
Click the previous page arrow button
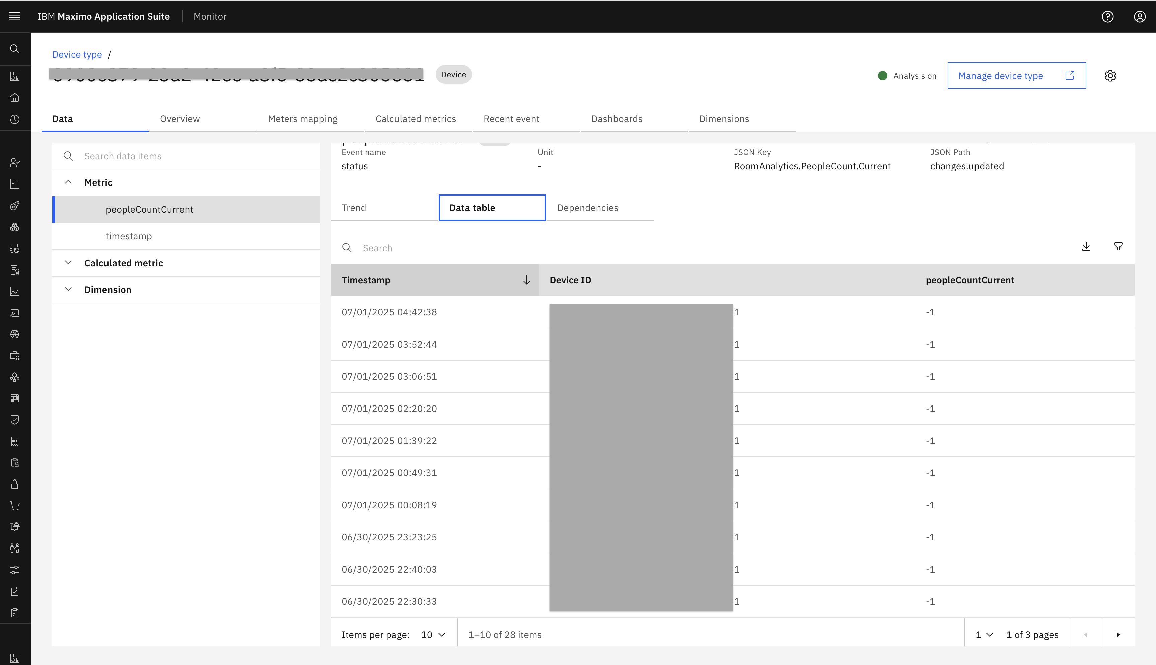pos(1086,635)
